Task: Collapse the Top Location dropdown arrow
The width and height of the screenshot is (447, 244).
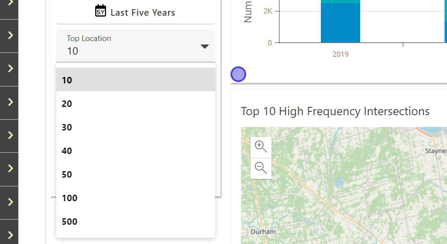Action: pyautogui.click(x=205, y=46)
